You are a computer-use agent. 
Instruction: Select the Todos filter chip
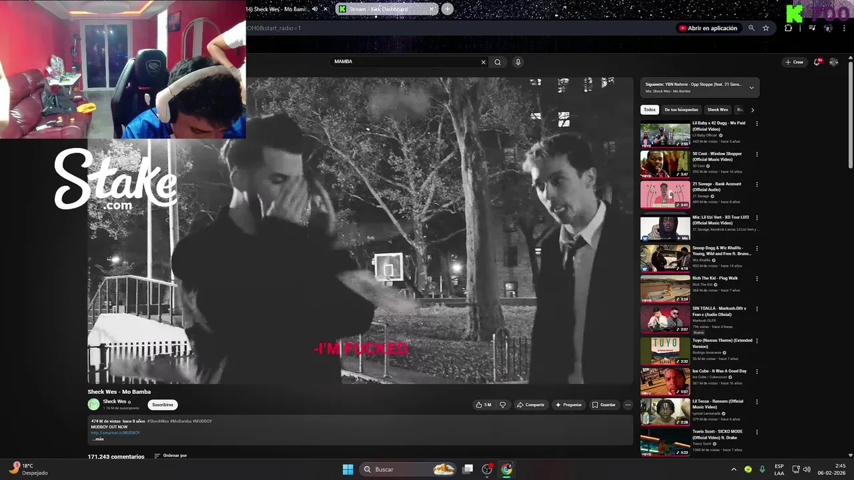click(649, 110)
